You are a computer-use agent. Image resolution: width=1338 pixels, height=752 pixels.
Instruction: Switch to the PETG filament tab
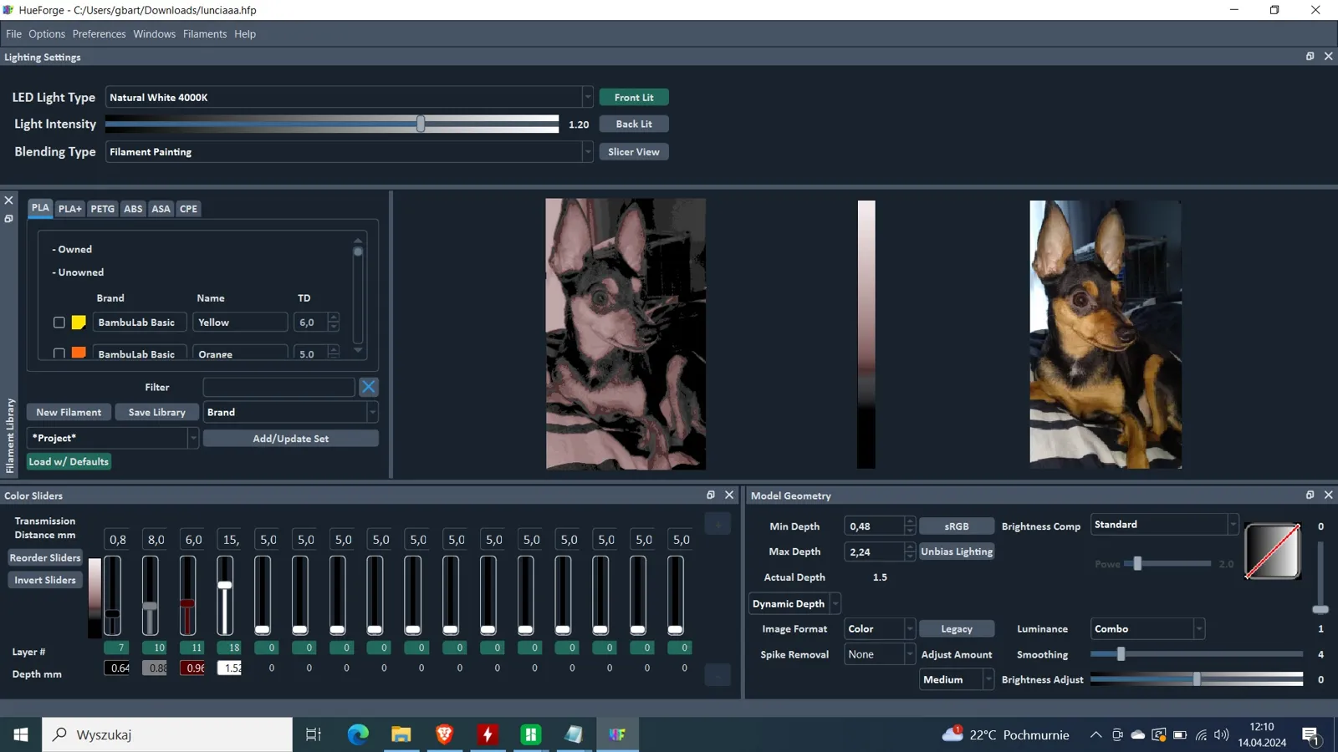tap(102, 209)
